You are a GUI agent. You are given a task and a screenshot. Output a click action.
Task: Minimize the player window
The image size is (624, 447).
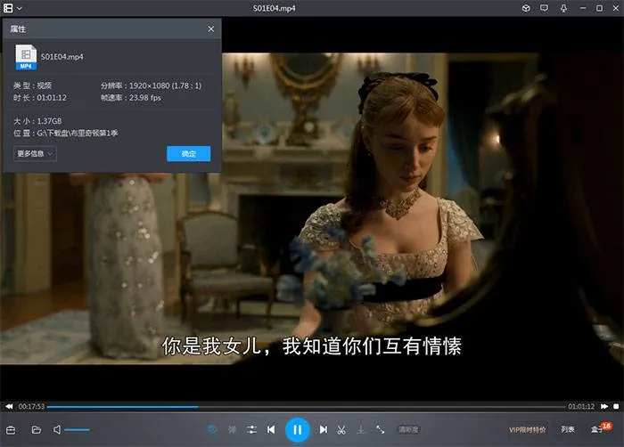583,8
